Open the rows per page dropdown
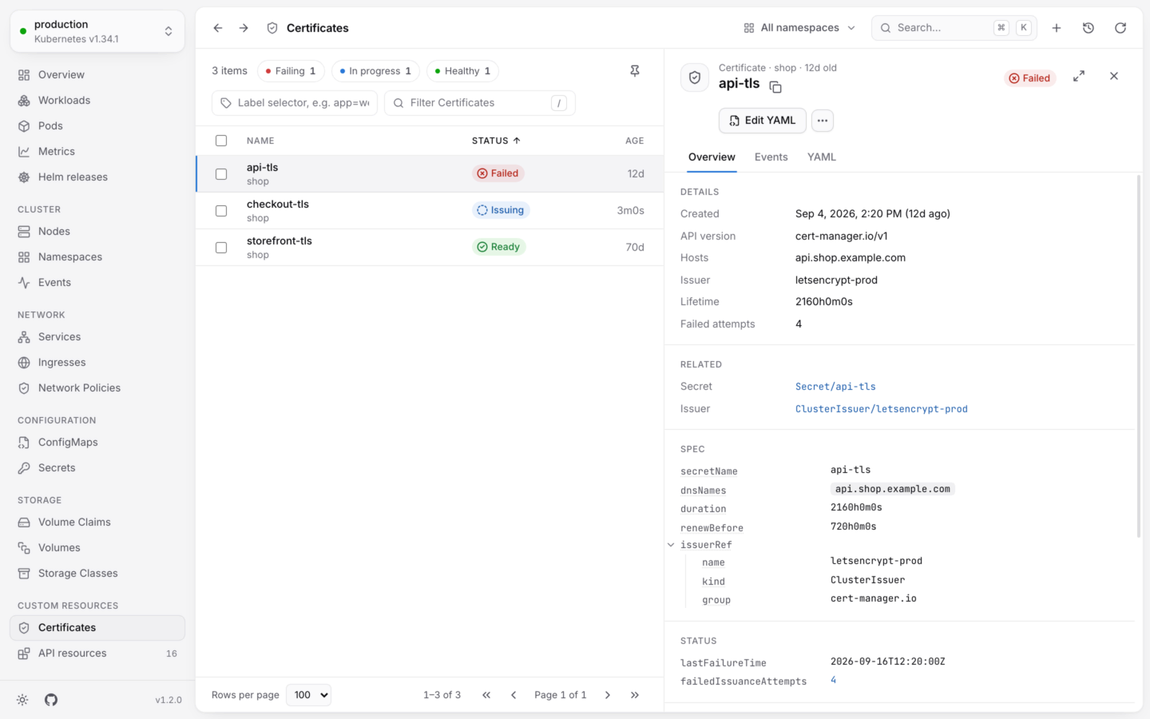Viewport: 1150px width, 719px height. point(308,695)
